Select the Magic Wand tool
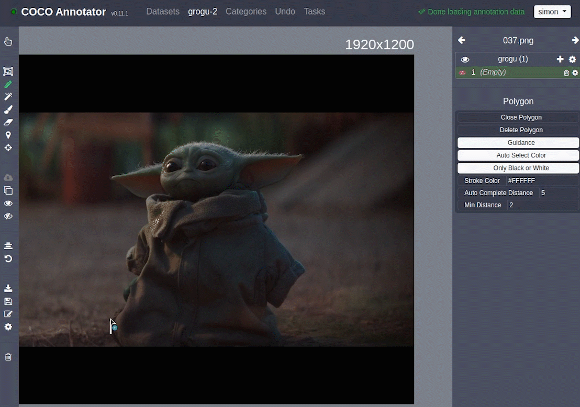Screen dimensions: 580x407 click(8, 97)
